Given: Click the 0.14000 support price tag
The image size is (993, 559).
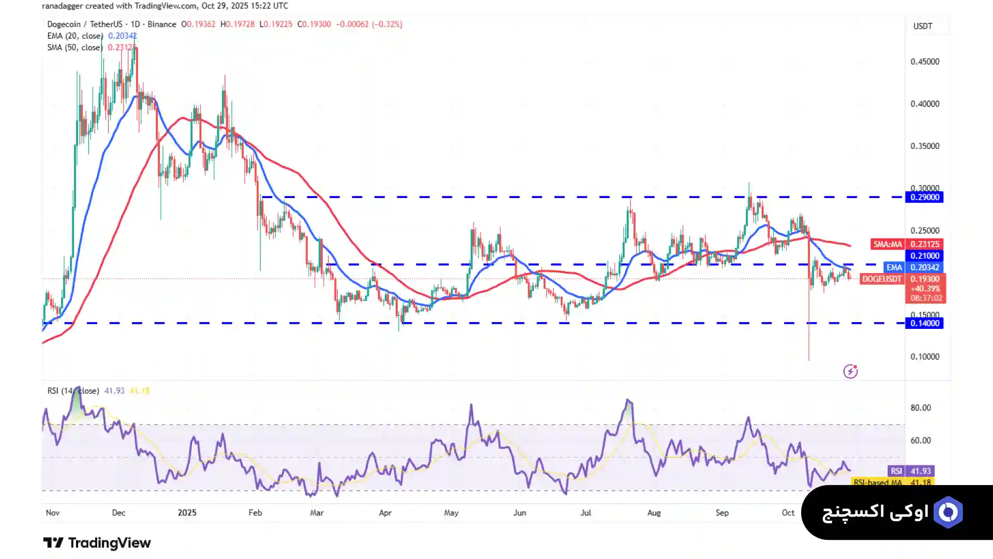Looking at the screenshot, I should (924, 323).
